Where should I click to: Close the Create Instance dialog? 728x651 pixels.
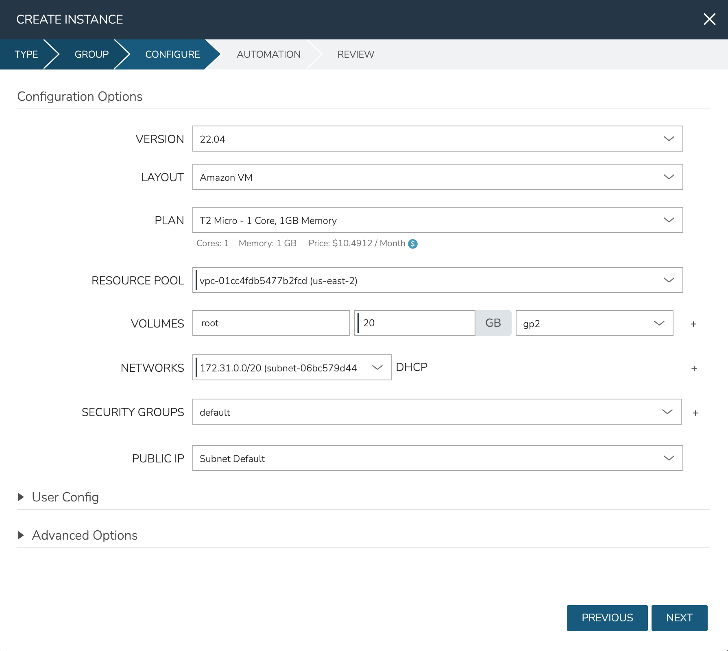tap(709, 19)
